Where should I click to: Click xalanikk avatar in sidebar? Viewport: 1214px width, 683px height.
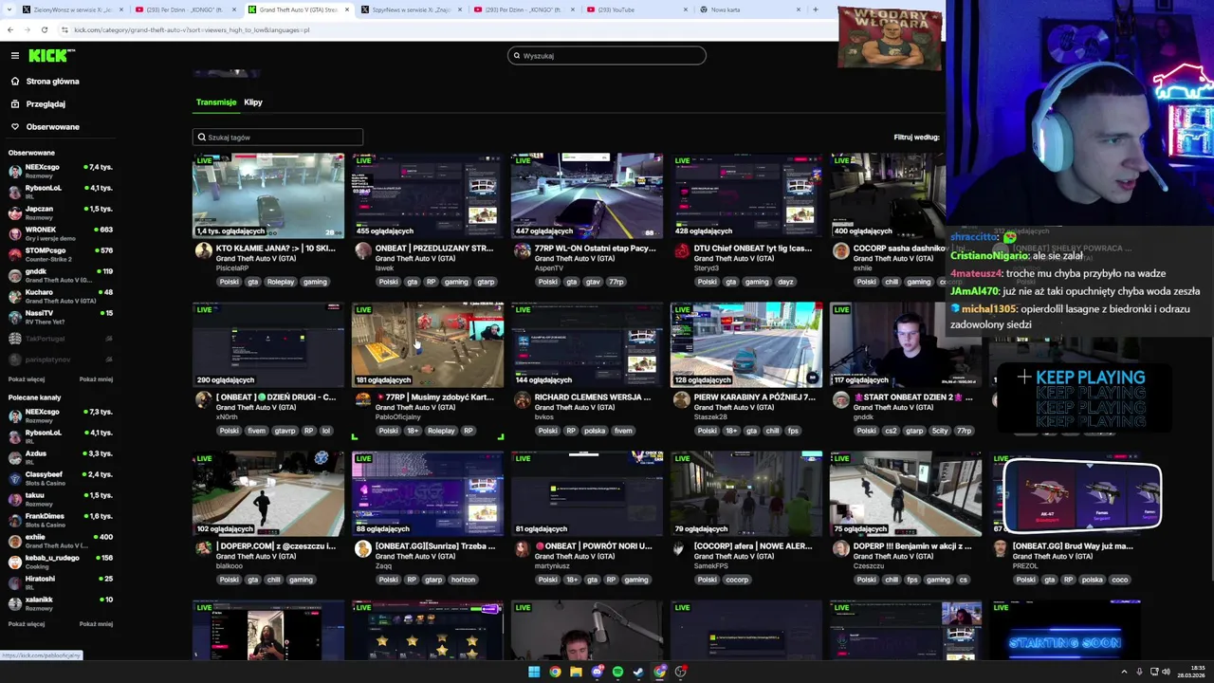point(15,602)
